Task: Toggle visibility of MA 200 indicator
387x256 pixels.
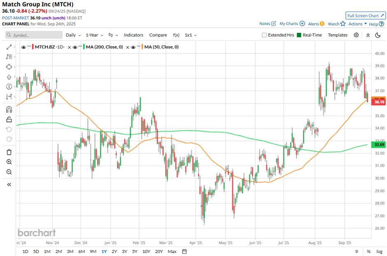Action: [x=75, y=47]
